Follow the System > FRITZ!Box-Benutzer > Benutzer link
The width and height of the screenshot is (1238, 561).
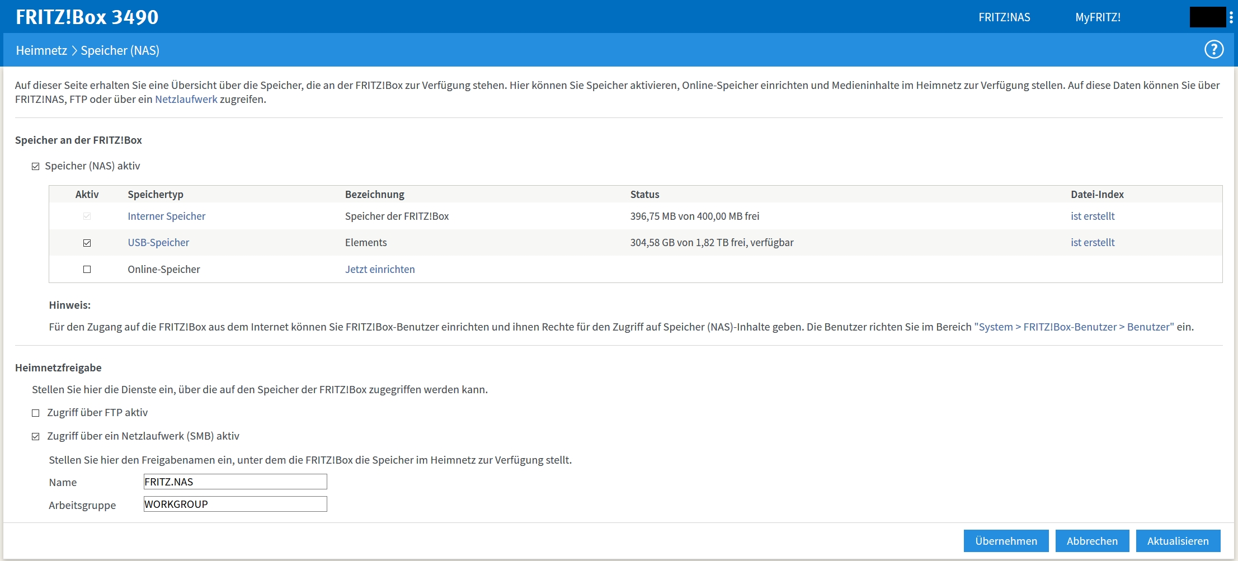pos(1074,327)
